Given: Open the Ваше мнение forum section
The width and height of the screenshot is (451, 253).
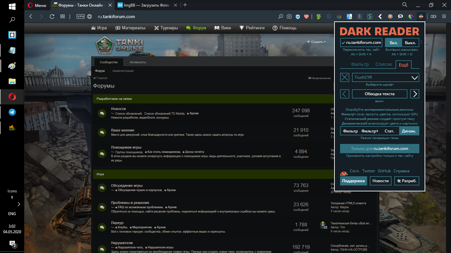Looking at the screenshot, I should 122,130.
